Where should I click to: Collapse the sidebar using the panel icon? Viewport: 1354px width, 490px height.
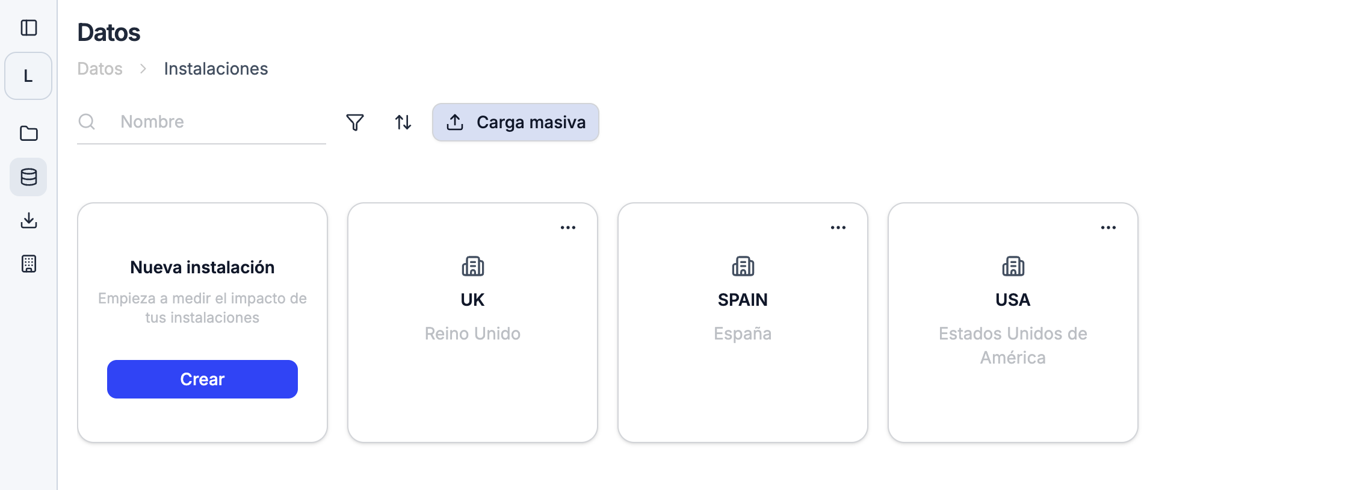(x=28, y=27)
